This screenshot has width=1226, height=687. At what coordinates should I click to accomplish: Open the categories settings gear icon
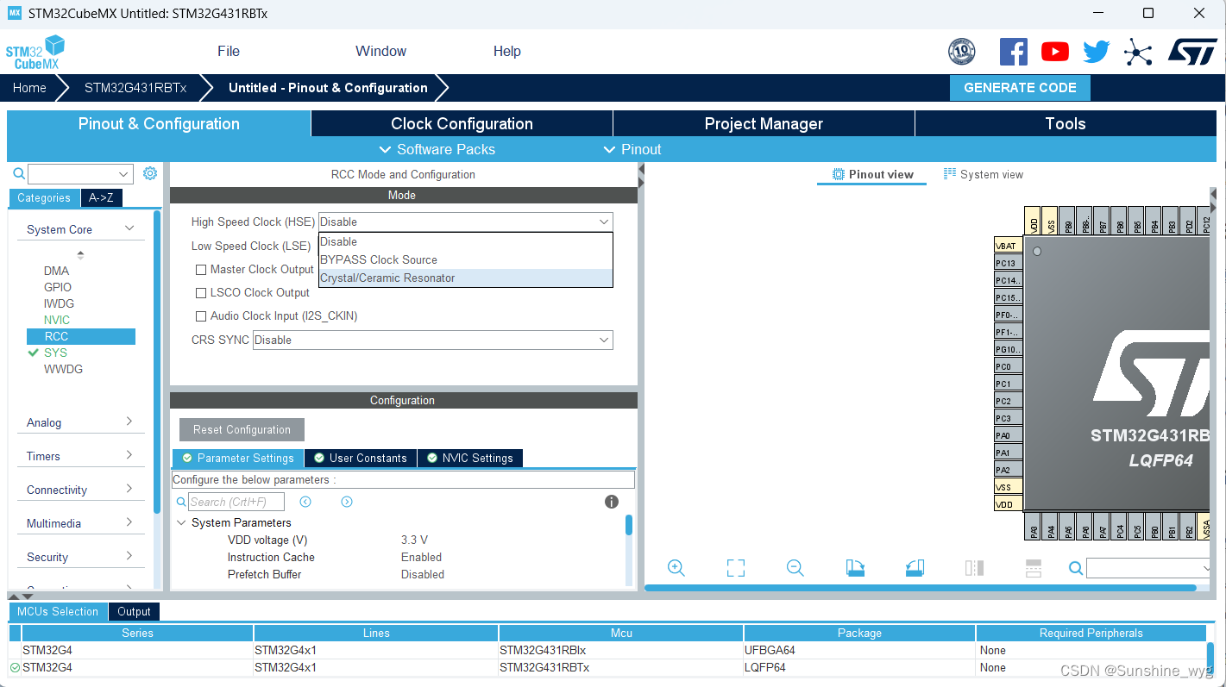(150, 173)
